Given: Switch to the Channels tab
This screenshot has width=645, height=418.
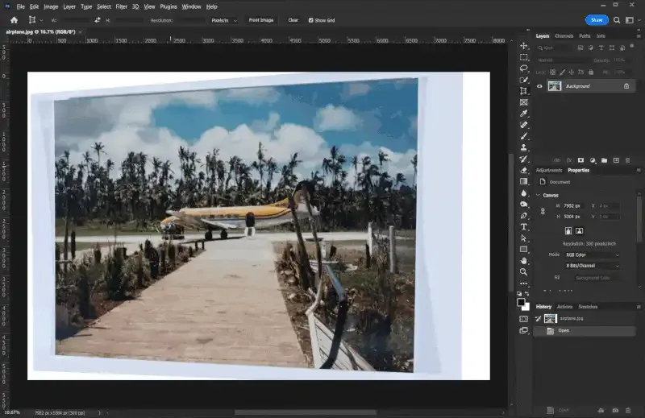Looking at the screenshot, I should click(x=564, y=36).
